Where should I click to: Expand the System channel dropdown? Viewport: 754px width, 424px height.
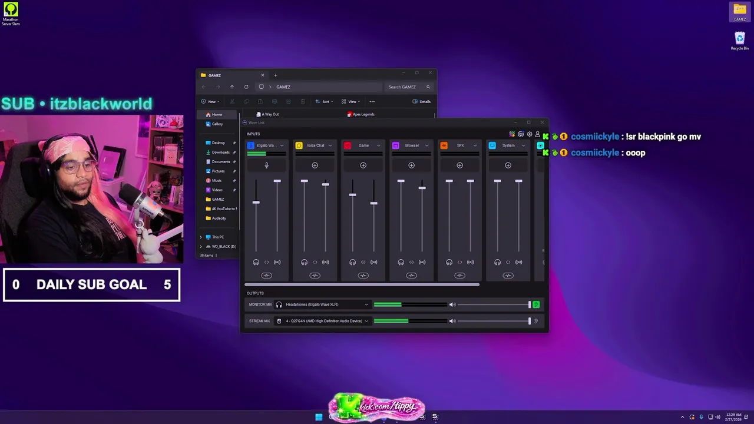click(523, 145)
